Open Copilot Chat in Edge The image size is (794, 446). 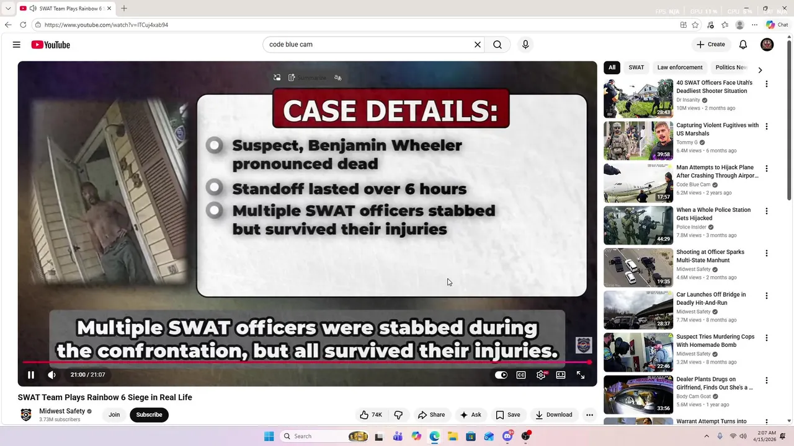click(777, 25)
